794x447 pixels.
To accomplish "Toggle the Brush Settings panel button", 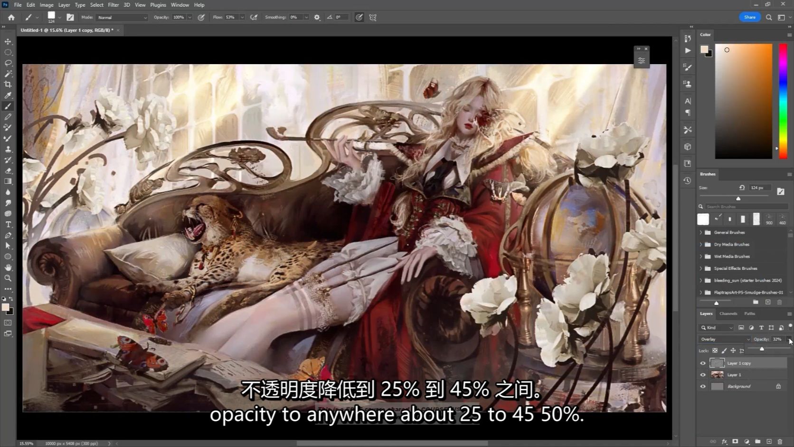I will (70, 18).
